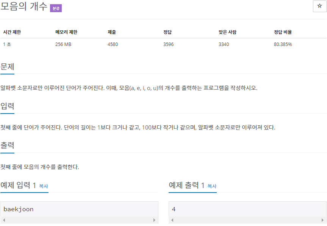
Task: Copy example output via 복사 link
Action: click(x=212, y=186)
